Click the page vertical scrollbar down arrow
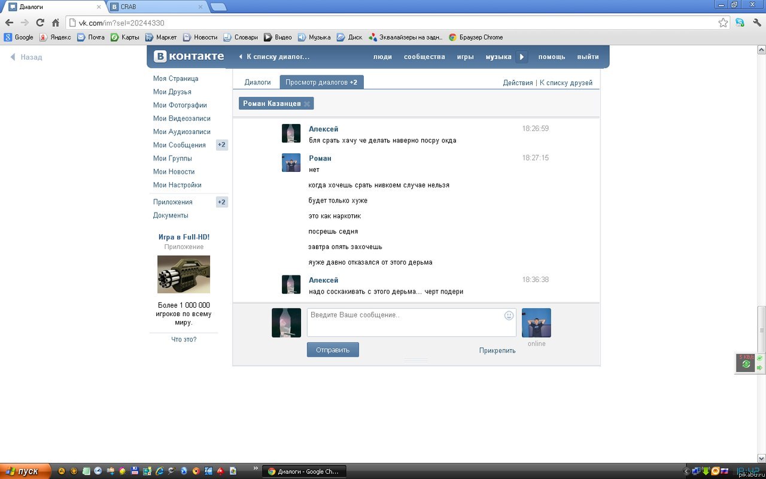This screenshot has width=766, height=479. coord(762,457)
